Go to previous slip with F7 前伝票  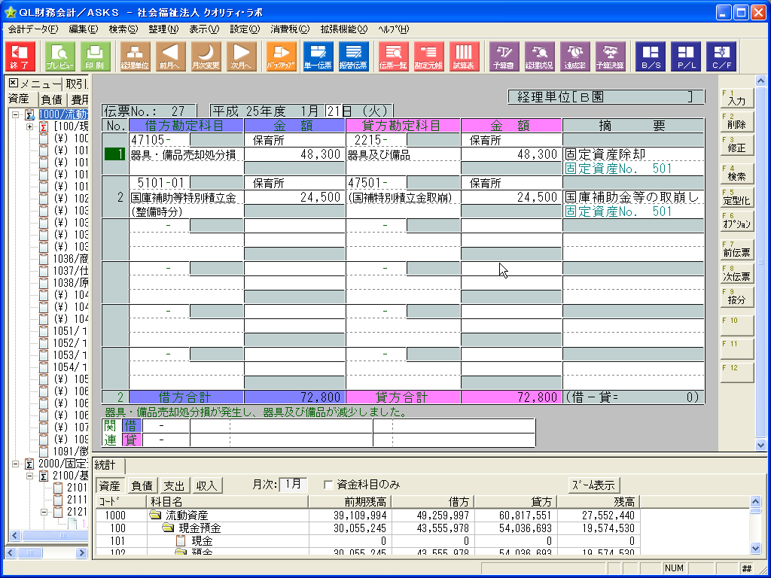pos(736,250)
